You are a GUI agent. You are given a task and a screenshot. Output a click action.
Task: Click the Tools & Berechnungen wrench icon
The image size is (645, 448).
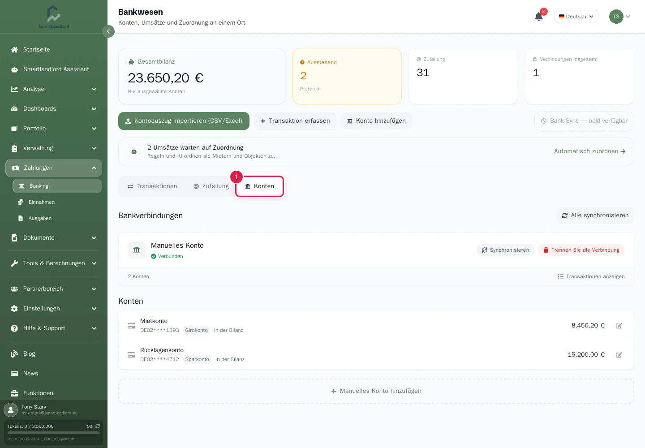pyautogui.click(x=14, y=263)
